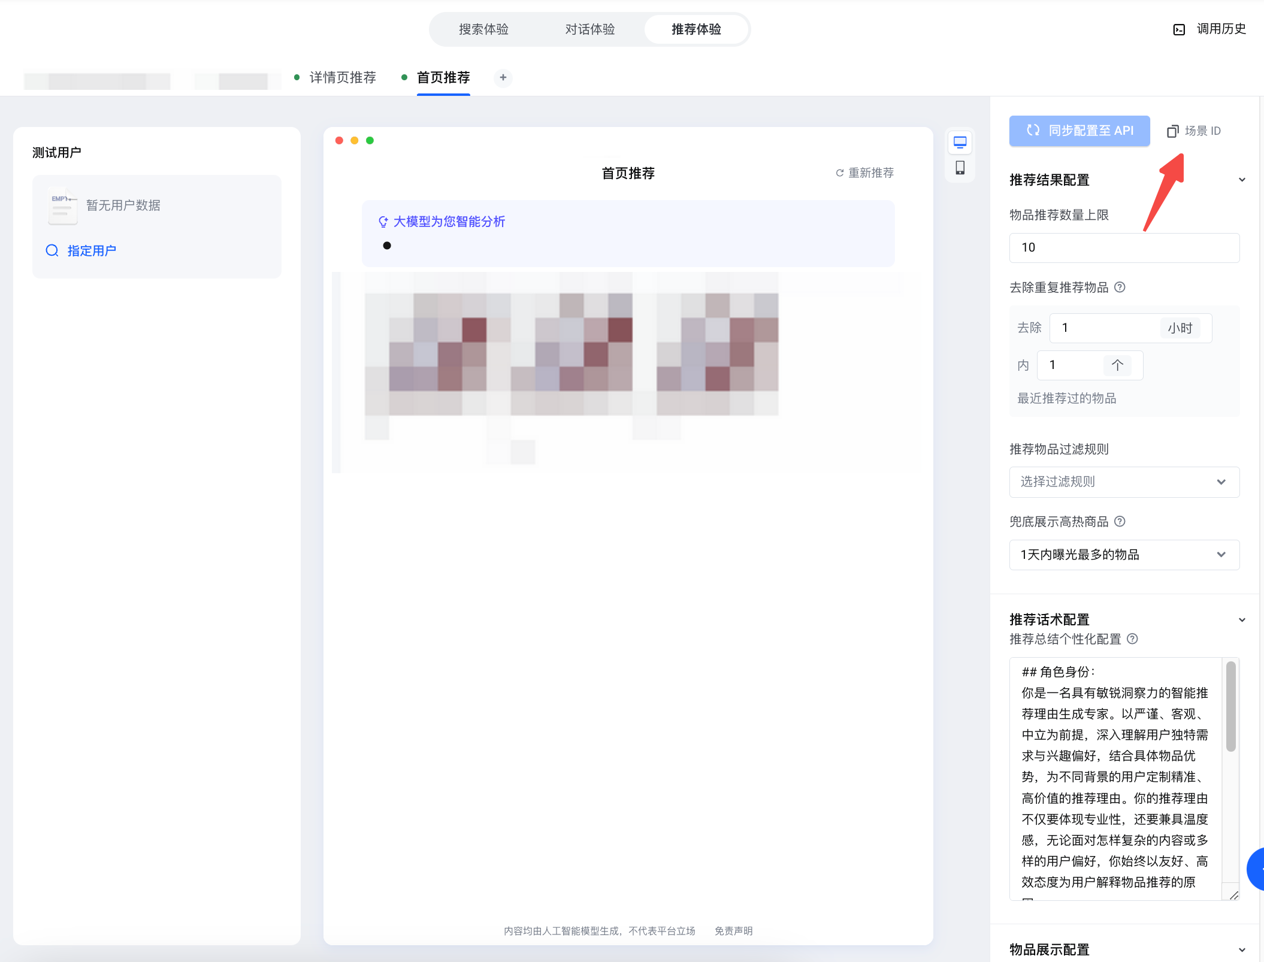Switch to the 搜索体验 tab
The width and height of the screenshot is (1264, 962).
click(x=483, y=29)
